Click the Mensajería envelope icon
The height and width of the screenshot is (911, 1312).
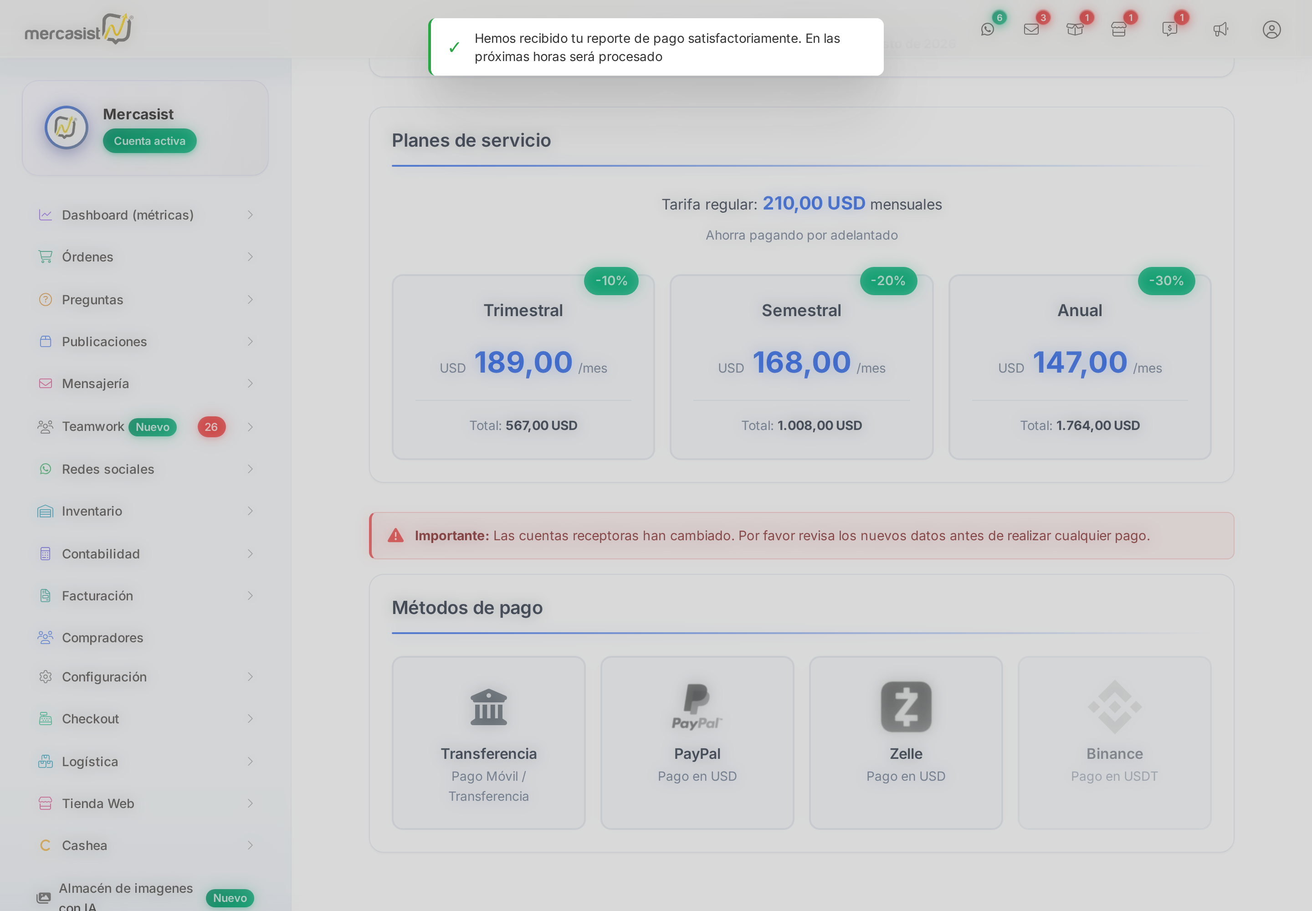pyautogui.click(x=45, y=384)
